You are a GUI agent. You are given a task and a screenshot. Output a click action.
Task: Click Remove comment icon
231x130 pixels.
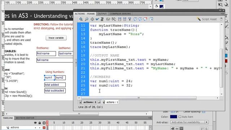click(x=145, y=19)
